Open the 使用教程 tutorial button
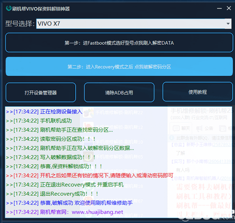The height and width of the screenshot is (223, 235). point(197,92)
